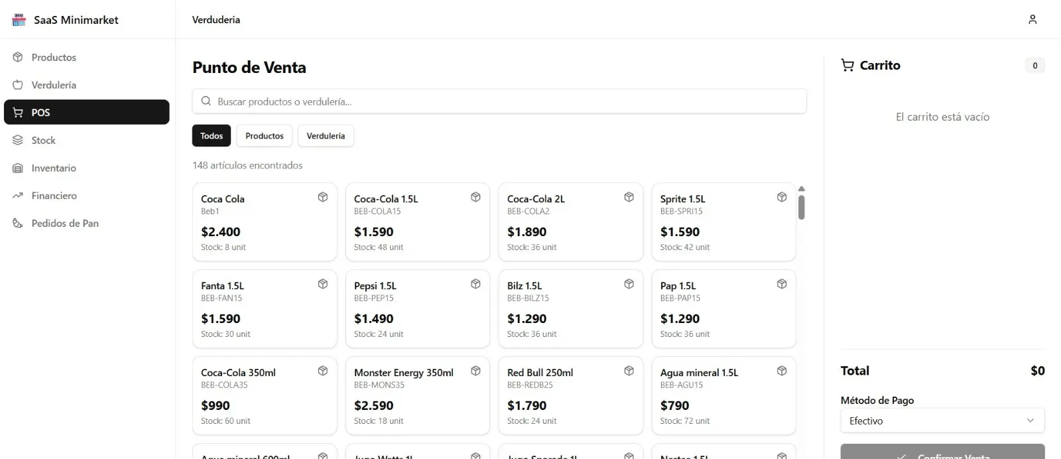Click package icon on Pepsi 1.5L card
This screenshot has height=459, width=1061.
point(475,284)
